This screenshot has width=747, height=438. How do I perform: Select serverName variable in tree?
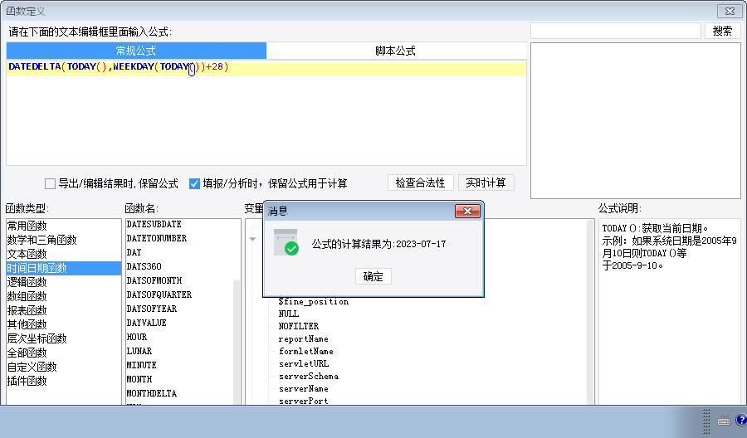point(304,388)
